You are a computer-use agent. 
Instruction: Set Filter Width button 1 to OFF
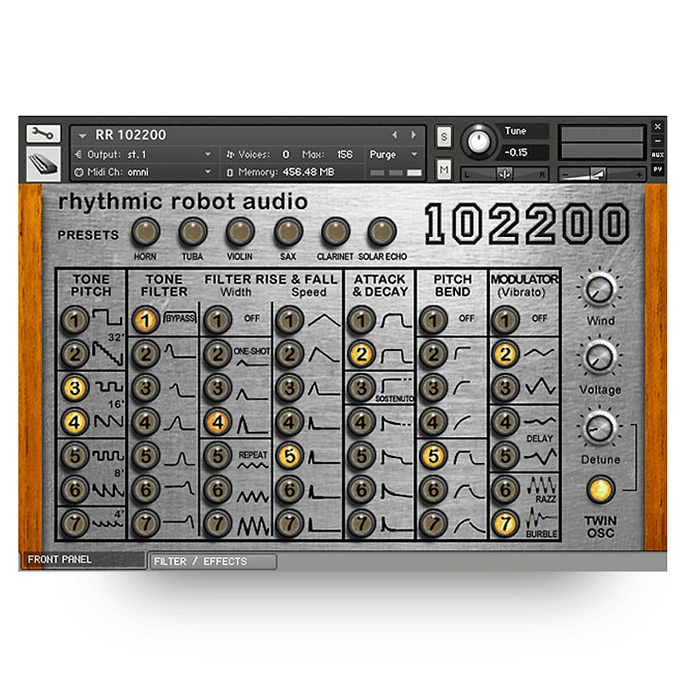tap(218, 320)
